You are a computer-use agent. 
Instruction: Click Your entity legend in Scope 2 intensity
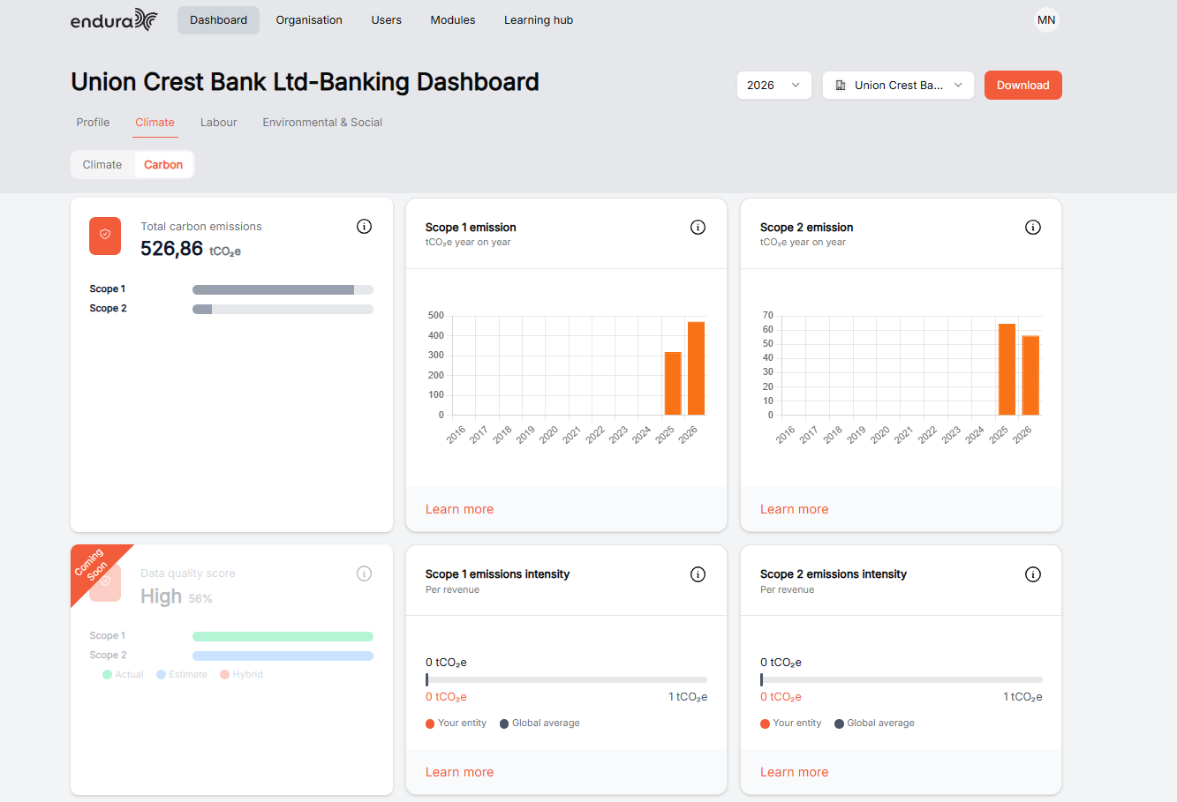pos(790,723)
